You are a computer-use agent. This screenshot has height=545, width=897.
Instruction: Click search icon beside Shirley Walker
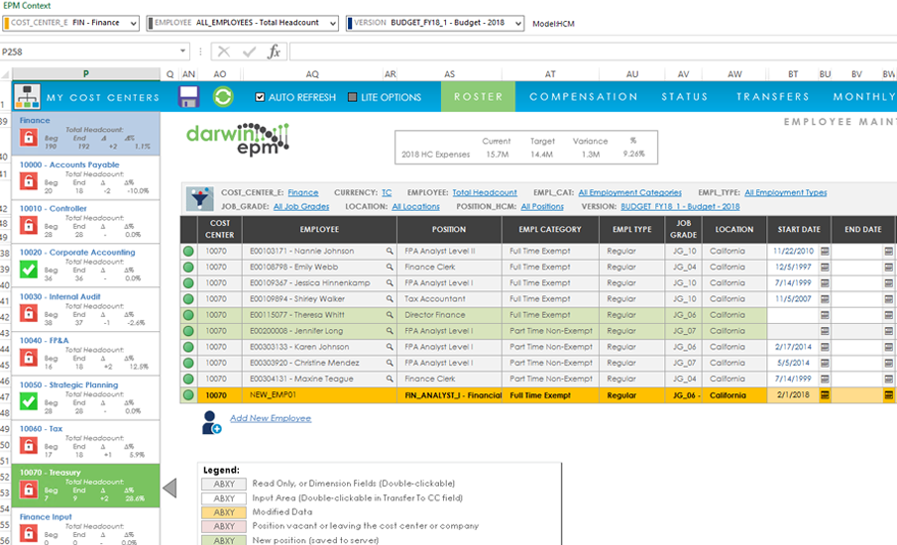(390, 299)
